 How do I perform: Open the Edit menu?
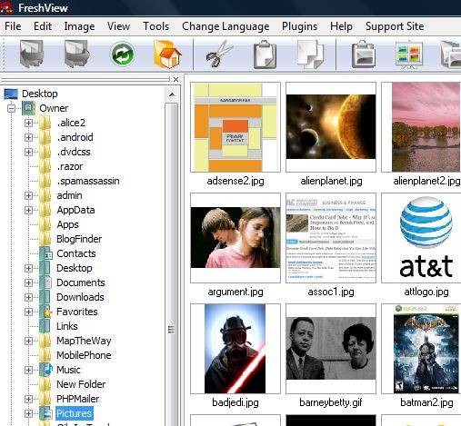43,26
